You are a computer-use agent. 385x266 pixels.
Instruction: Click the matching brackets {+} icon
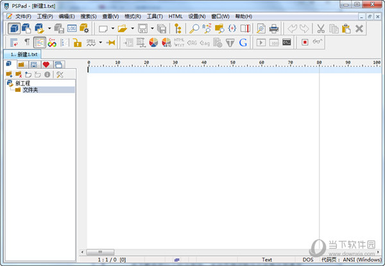232,28
